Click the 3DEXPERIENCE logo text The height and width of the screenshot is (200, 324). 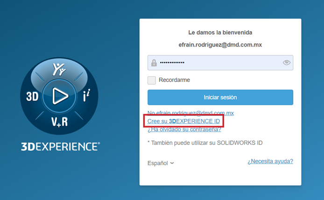[60, 147]
